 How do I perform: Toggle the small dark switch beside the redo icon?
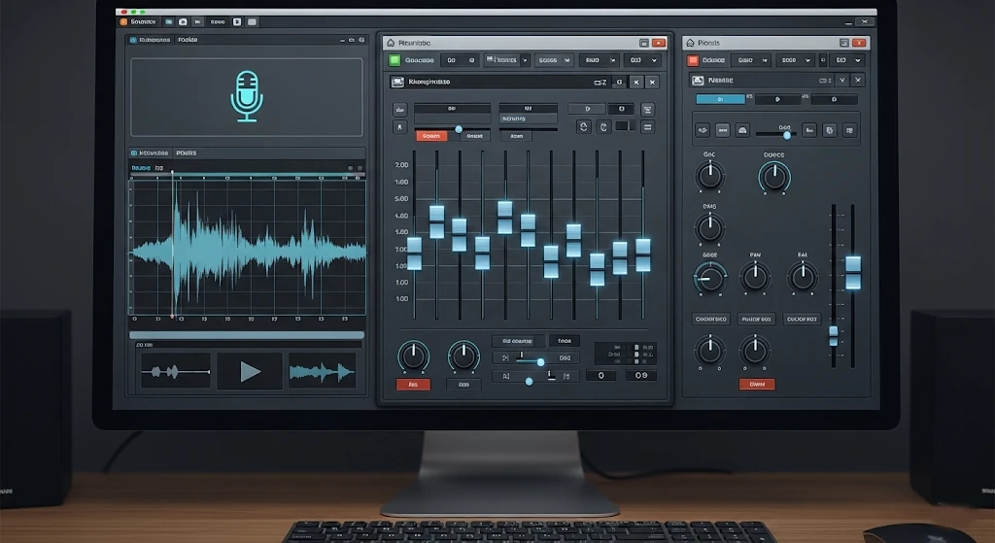[625, 126]
